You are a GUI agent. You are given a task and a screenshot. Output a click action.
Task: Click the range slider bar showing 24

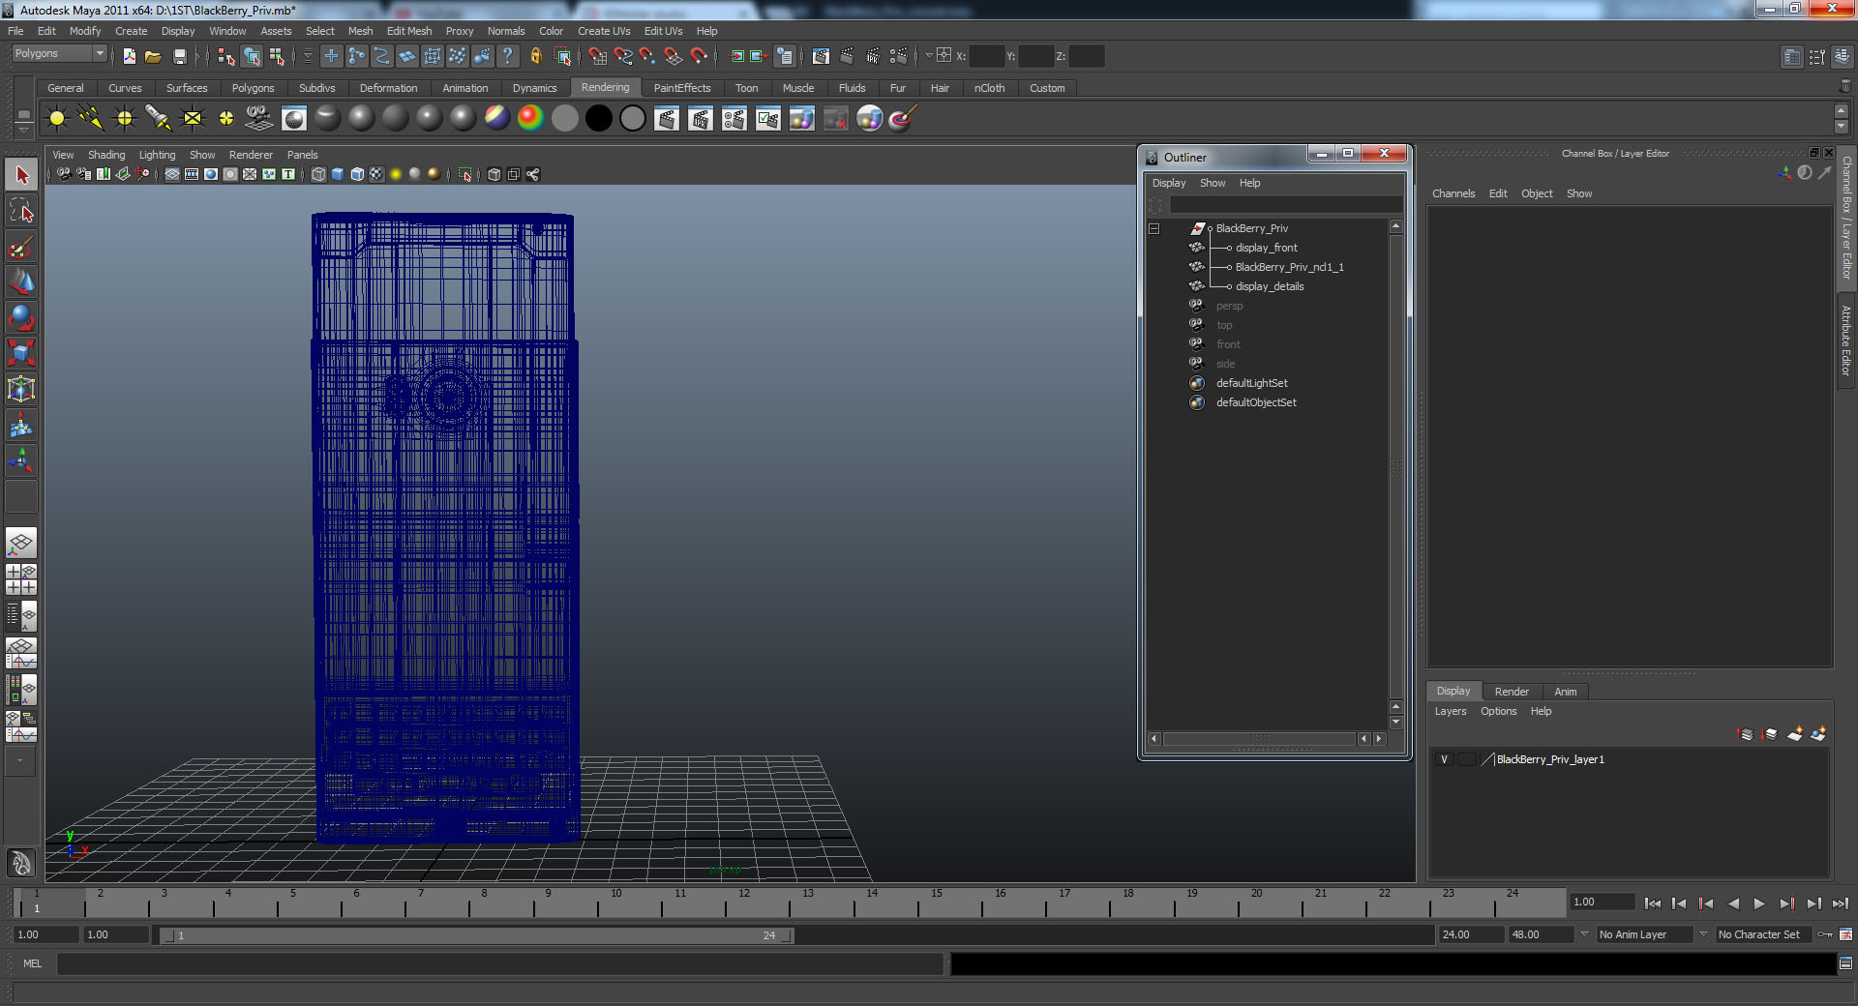(476, 935)
